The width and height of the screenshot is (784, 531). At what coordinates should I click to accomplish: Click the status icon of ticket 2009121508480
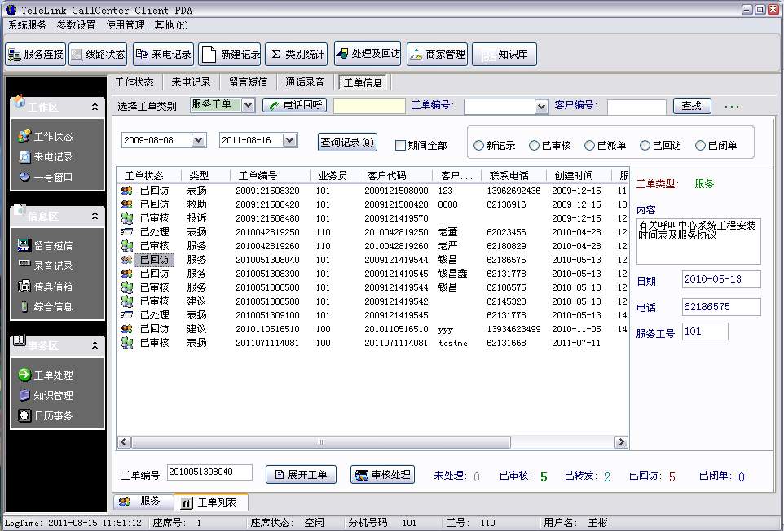click(127, 218)
